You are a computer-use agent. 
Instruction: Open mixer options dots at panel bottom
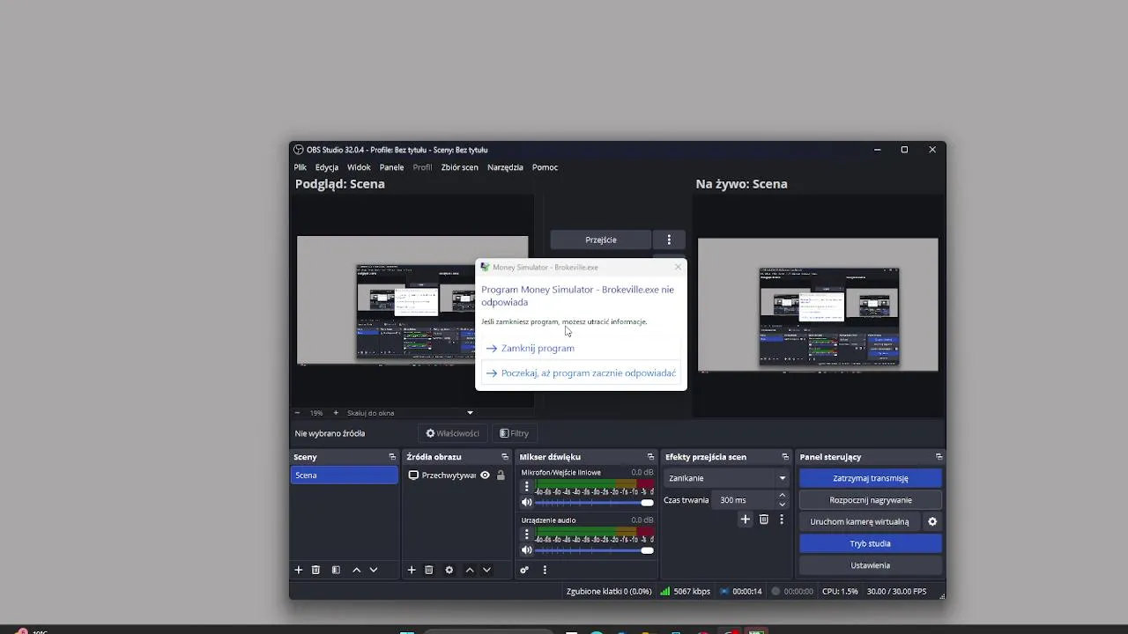coord(545,570)
